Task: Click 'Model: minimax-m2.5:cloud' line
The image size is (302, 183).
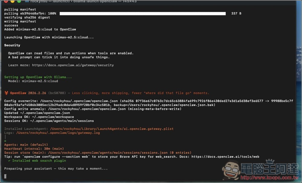Action: (x=33, y=81)
